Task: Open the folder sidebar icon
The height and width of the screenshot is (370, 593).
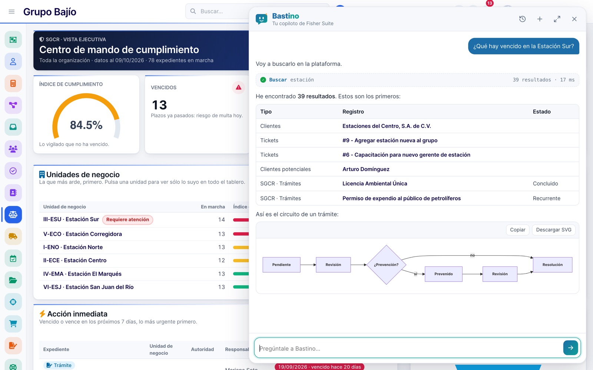Action: point(13,280)
